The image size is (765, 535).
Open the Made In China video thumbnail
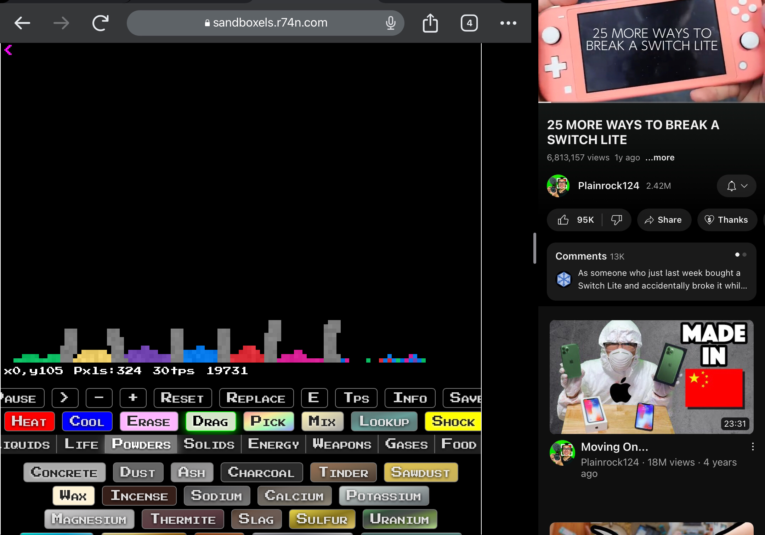point(651,377)
